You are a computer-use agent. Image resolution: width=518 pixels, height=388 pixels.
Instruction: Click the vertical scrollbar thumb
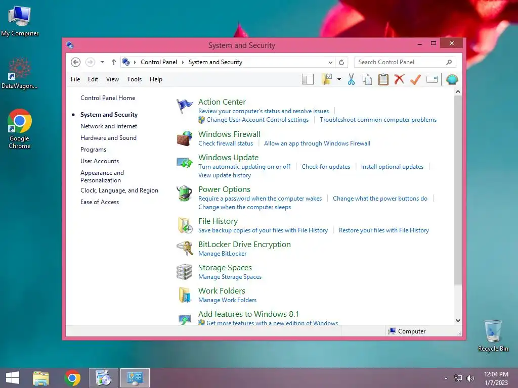click(458, 190)
